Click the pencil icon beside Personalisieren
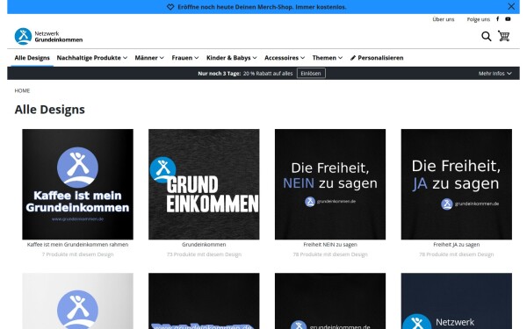The width and height of the screenshot is (527, 329). [x=353, y=58]
